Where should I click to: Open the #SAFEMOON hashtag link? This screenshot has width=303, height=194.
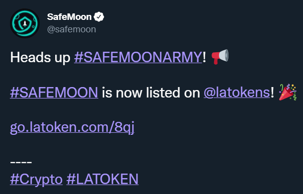pyautogui.click(x=54, y=93)
